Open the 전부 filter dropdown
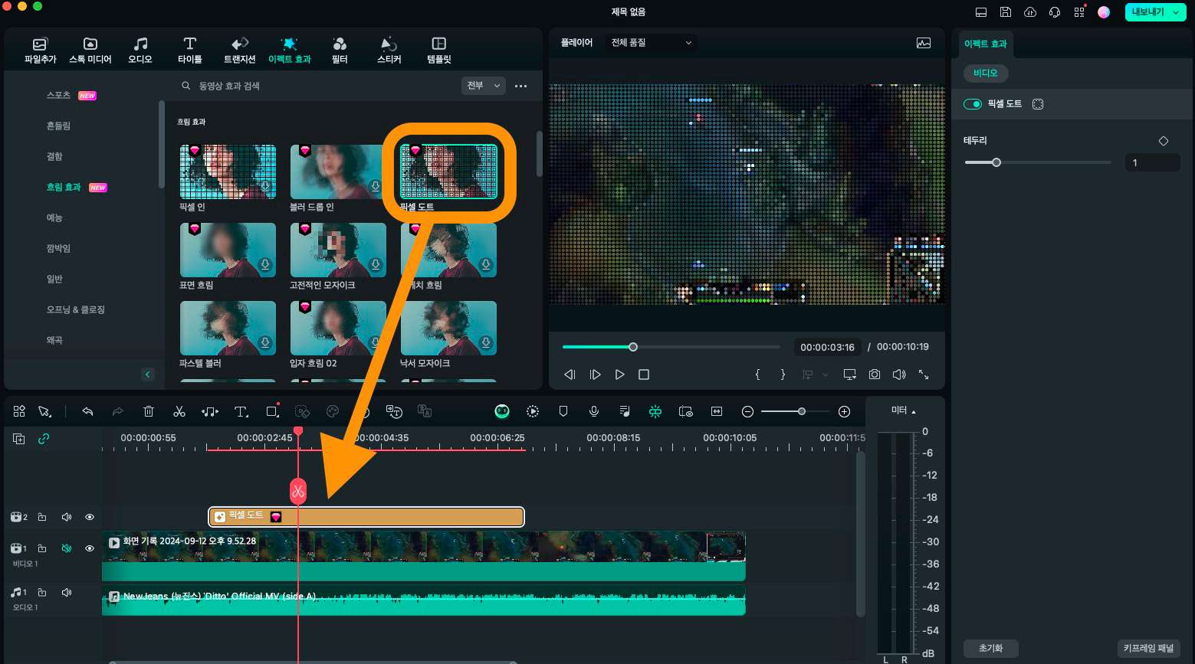 point(484,86)
